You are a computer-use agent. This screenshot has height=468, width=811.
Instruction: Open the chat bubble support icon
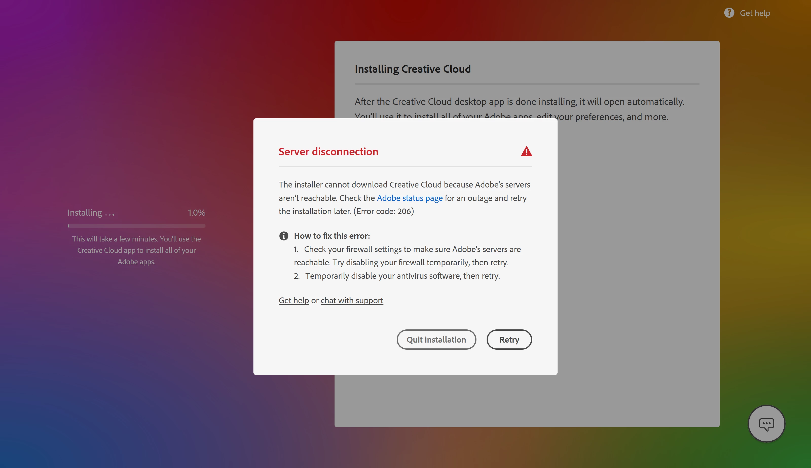(x=766, y=424)
